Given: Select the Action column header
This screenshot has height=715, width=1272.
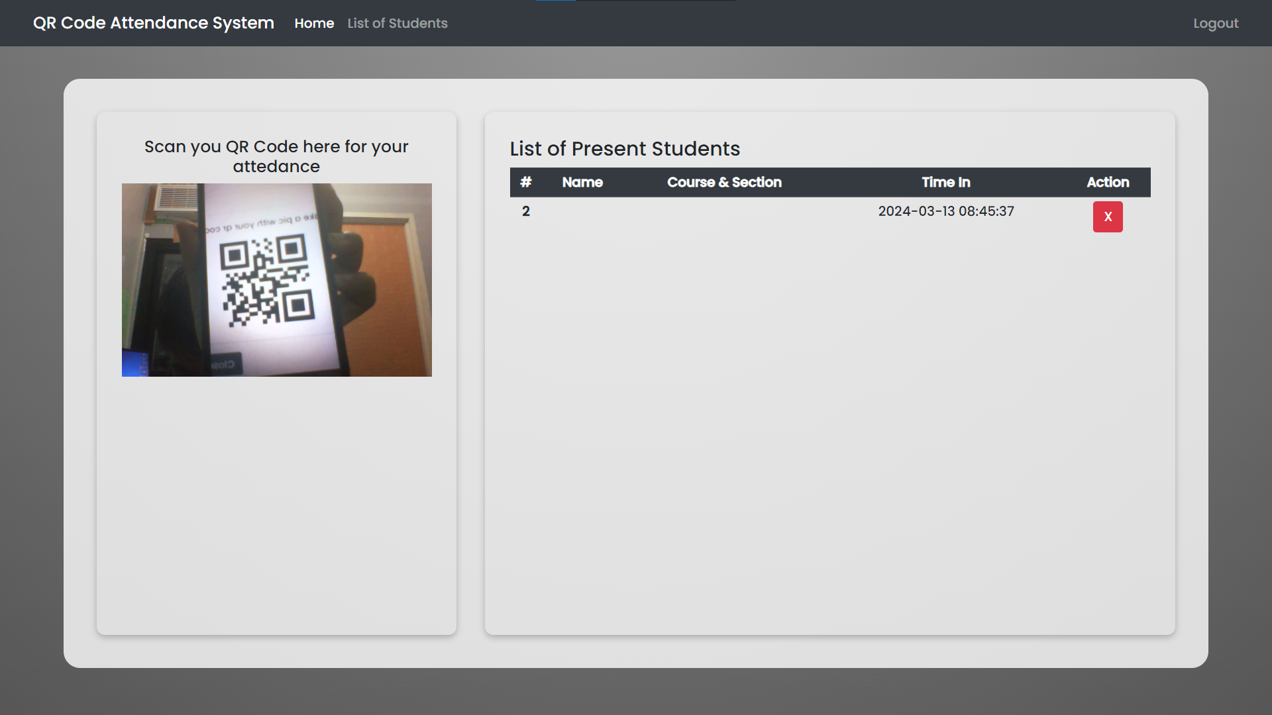Looking at the screenshot, I should click(1108, 182).
